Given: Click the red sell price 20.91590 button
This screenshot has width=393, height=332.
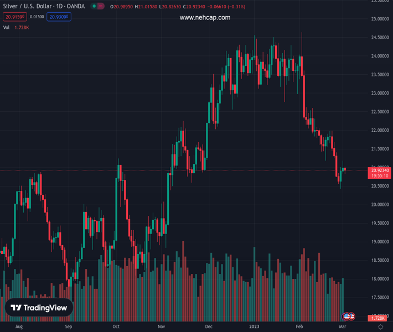Looking at the screenshot, I should [x=13, y=17].
